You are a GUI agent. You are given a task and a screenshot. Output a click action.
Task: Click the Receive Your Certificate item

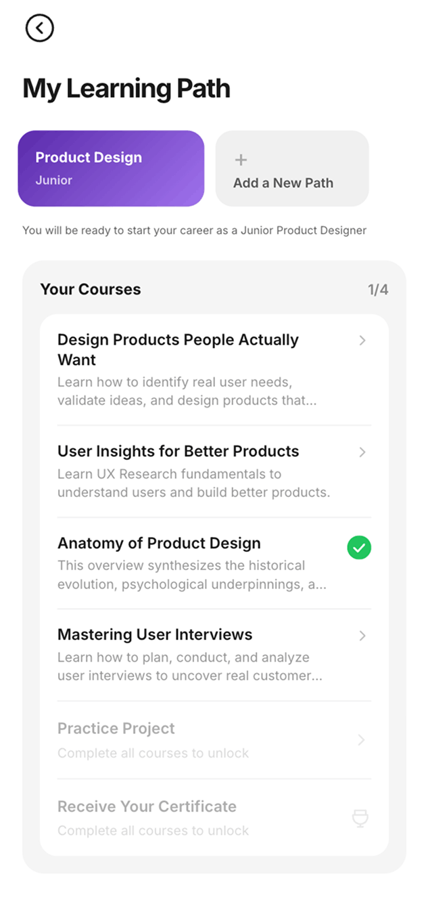coord(214,818)
